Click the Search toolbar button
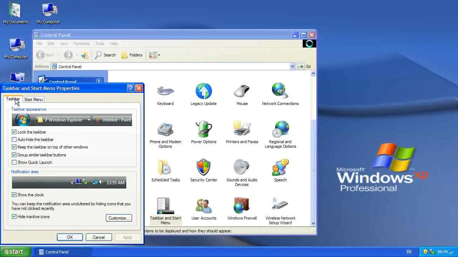 pyautogui.click(x=105, y=55)
